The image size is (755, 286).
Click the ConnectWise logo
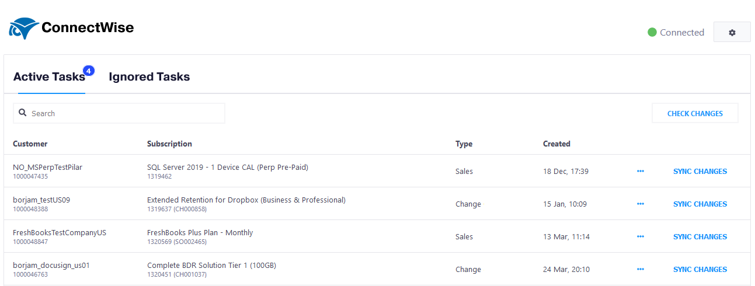(x=71, y=27)
